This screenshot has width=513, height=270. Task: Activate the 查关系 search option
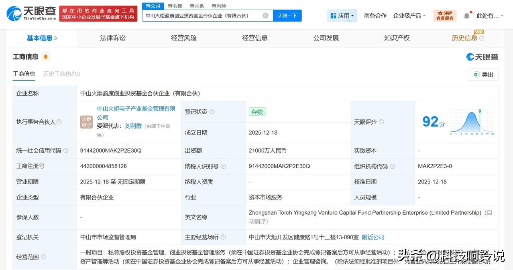click(x=196, y=6)
